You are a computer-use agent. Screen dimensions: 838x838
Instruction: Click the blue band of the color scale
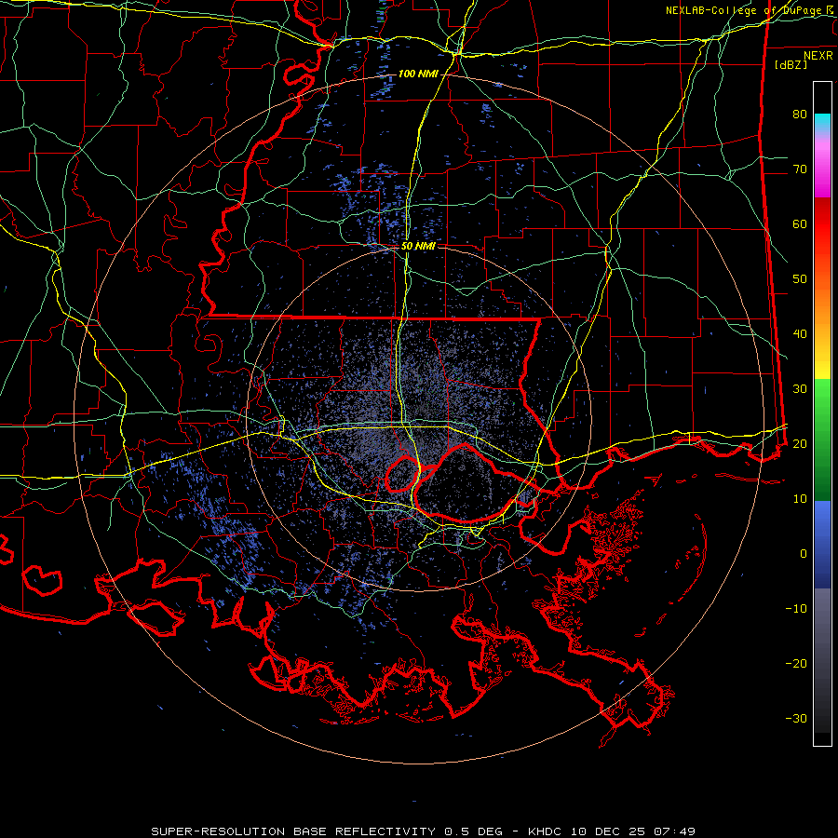tap(822, 545)
